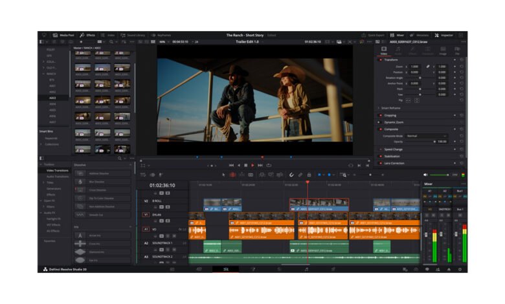Collapse the Audio FX tree
Viewport: 505px width, 304px height.
41,213
